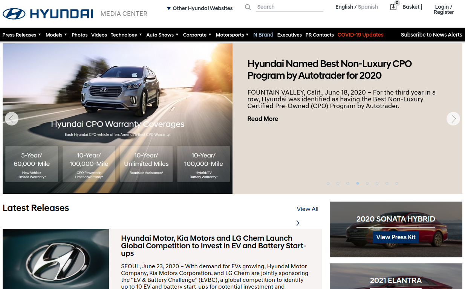Open COVID-19 Updates in the nav bar
The width and height of the screenshot is (465, 289).
click(x=361, y=35)
